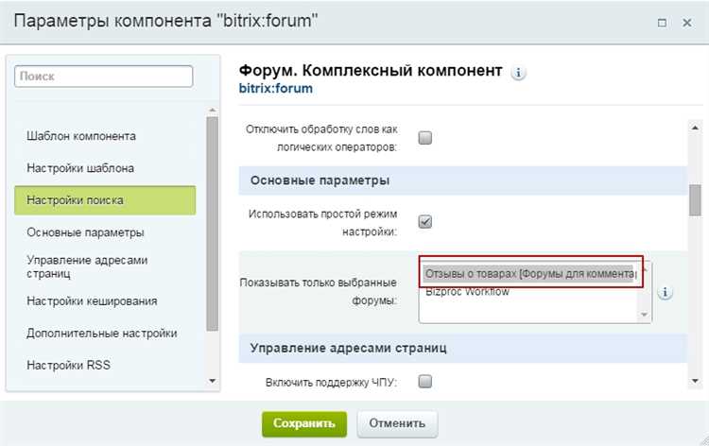This screenshot has height=446, width=709.
Task: Click sidebar scrollbar thumb
Action: (213, 224)
